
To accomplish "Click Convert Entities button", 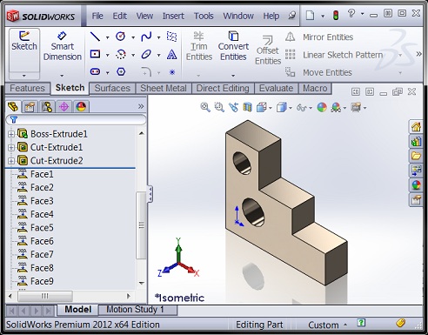I will pyautogui.click(x=233, y=46).
